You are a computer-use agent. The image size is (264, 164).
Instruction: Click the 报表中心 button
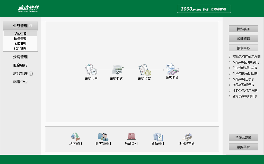(x=243, y=48)
